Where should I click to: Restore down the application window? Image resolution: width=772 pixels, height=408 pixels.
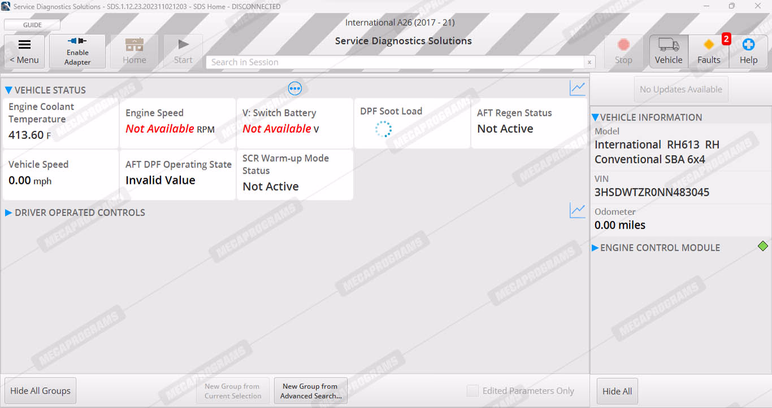732,6
